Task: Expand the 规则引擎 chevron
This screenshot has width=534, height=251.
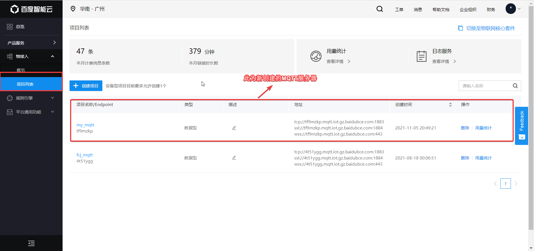Action: pyautogui.click(x=53, y=98)
